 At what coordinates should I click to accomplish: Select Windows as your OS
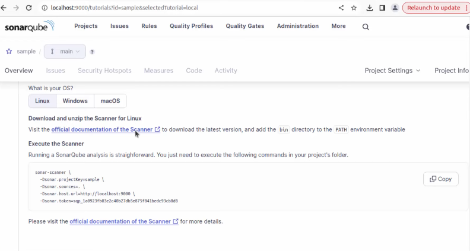pyautogui.click(x=75, y=101)
